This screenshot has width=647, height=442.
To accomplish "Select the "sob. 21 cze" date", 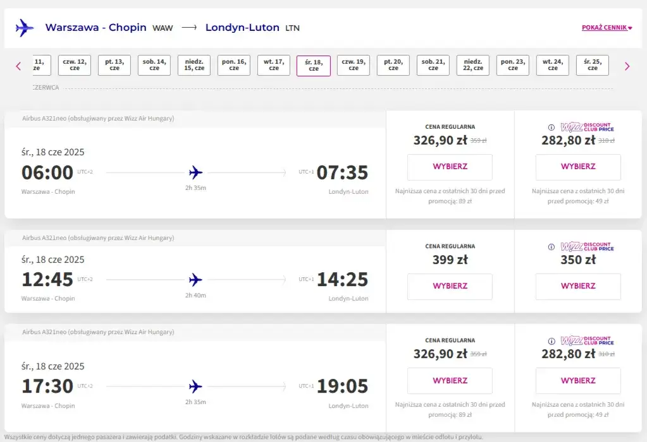I will tap(433, 65).
